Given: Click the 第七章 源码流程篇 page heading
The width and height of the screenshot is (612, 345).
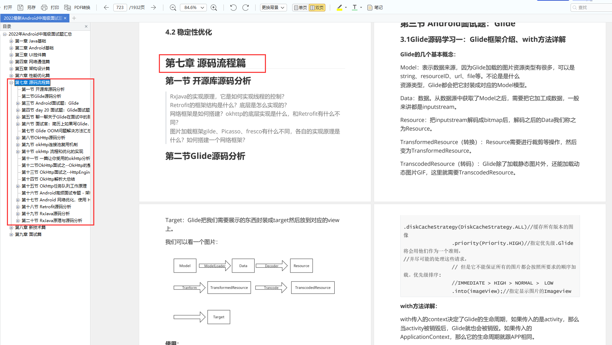Looking at the screenshot, I should pos(205,63).
